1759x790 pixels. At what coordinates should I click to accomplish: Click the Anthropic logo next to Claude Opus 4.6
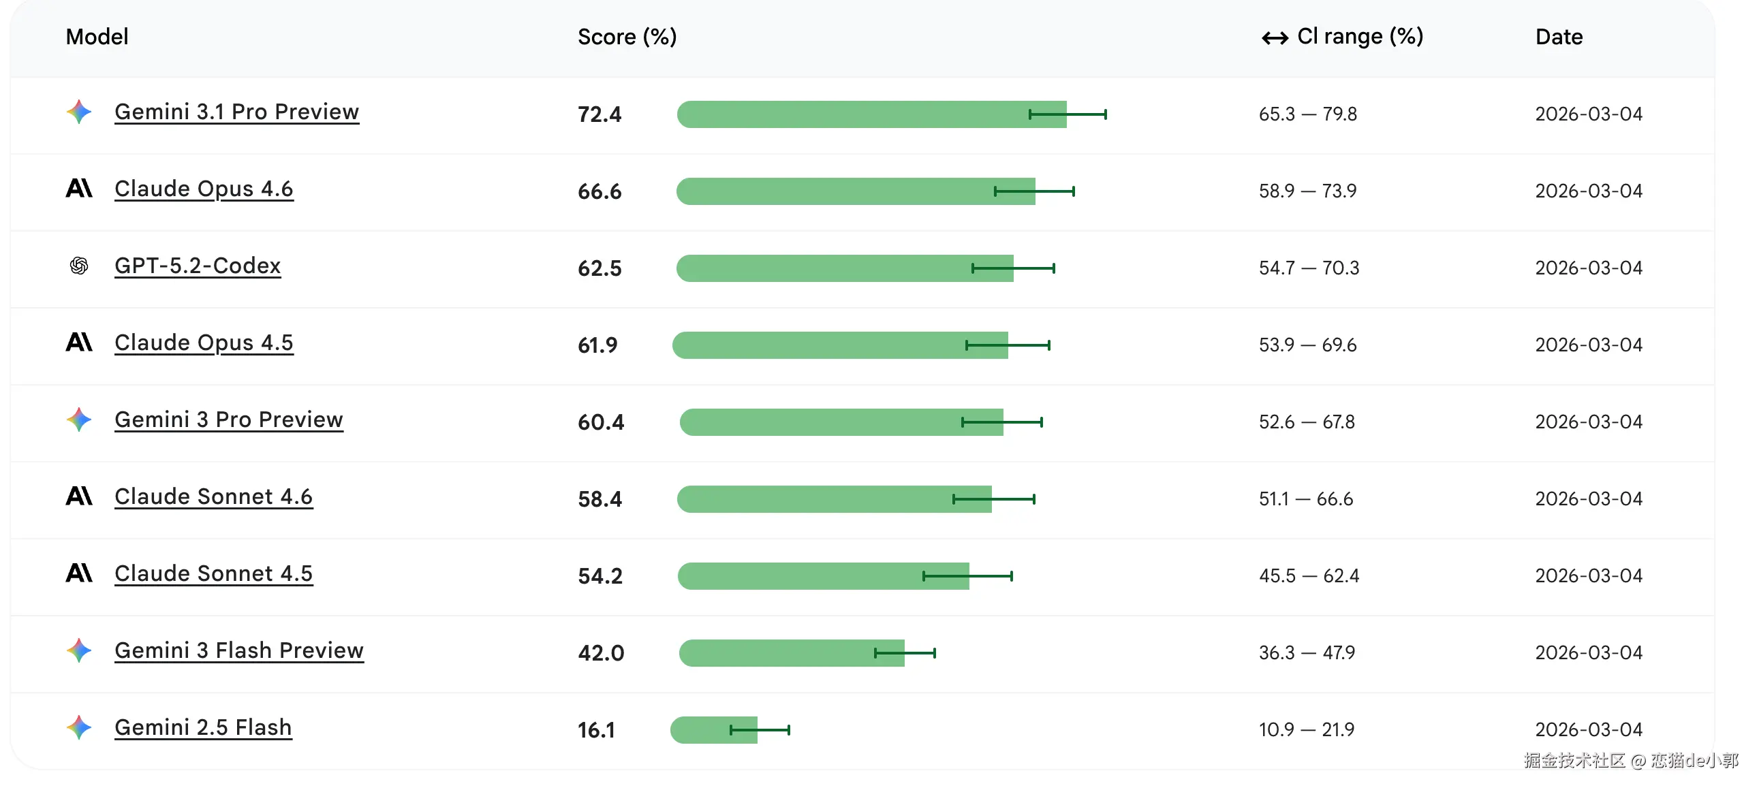point(79,189)
